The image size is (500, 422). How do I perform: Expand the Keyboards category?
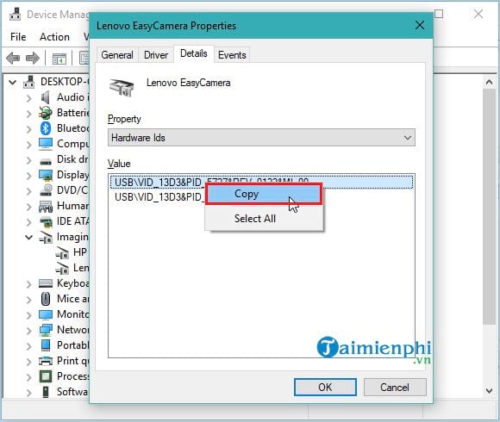pyautogui.click(x=28, y=284)
